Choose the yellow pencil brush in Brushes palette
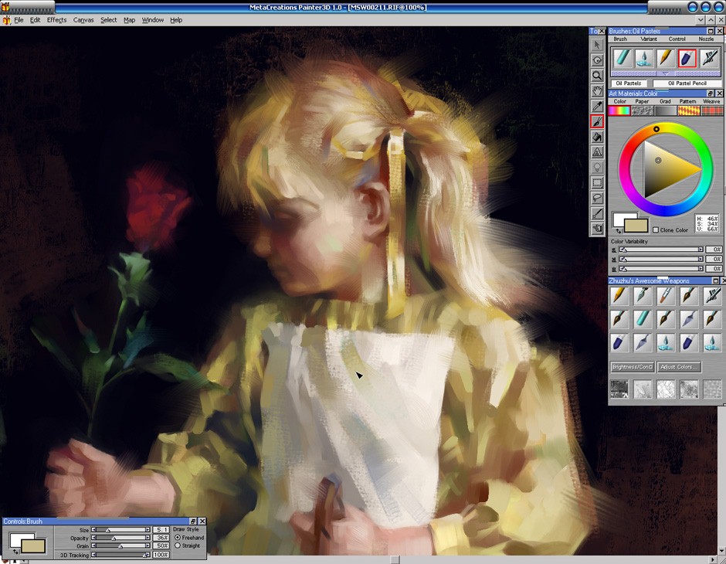 (x=665, y=58)
